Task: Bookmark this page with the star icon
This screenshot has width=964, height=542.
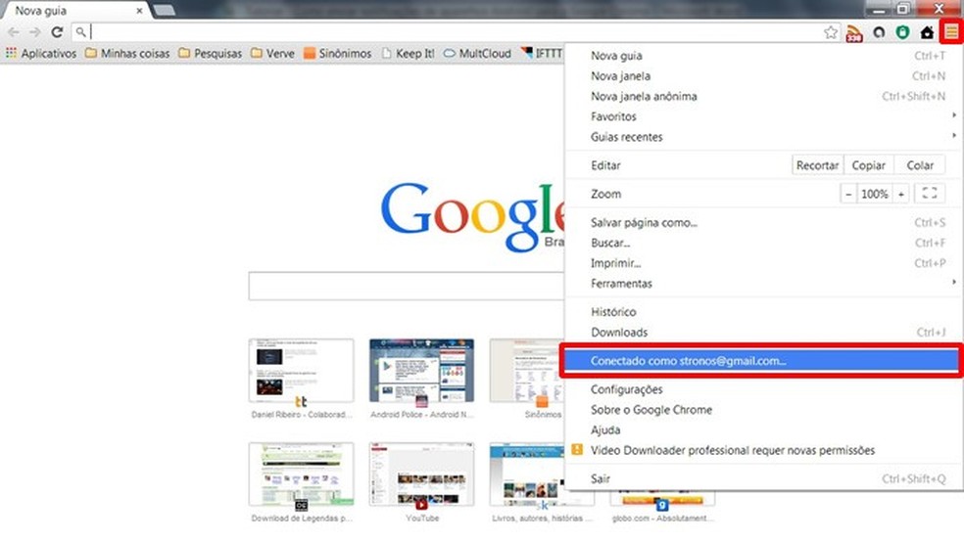Action: pyautogui.click(x=831, y=32)
